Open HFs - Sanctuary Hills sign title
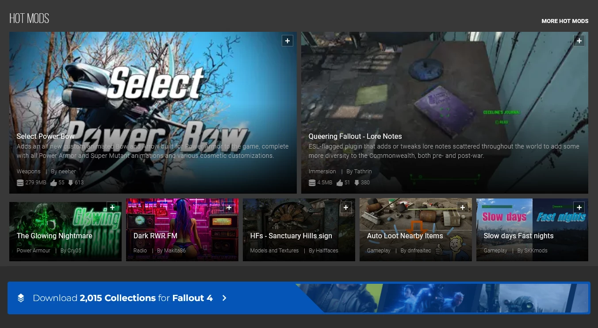 pyautogui.click(x=291, y=236)
